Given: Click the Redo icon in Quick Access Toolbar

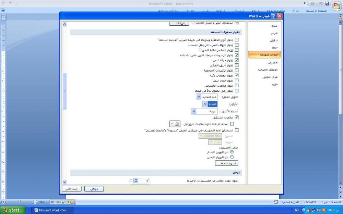Looking at the screenshot, I should click(x=312, y=3).
